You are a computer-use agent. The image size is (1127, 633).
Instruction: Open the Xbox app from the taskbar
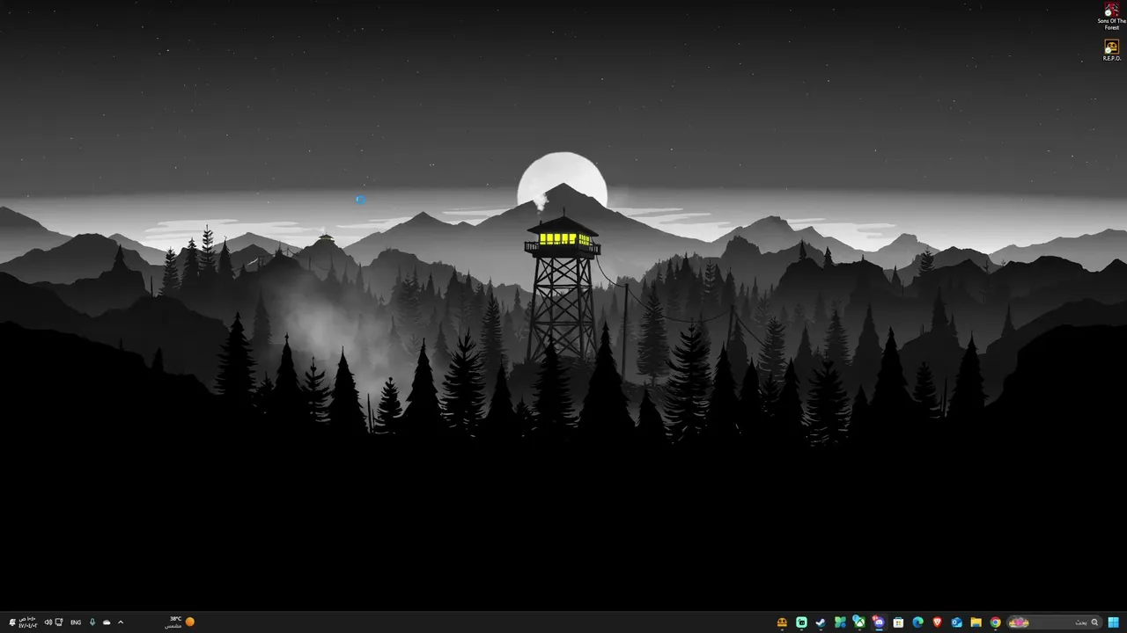click(859, 622)
